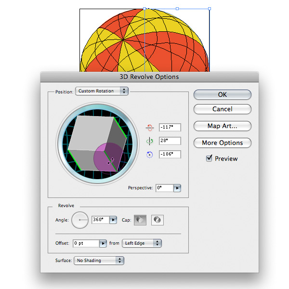Open the Map Art dialog button
Viewport: 289px width, 289px height.
222,126
